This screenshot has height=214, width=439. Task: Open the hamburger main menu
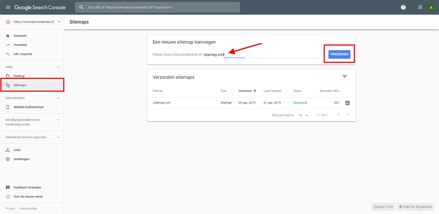(8, 7)
